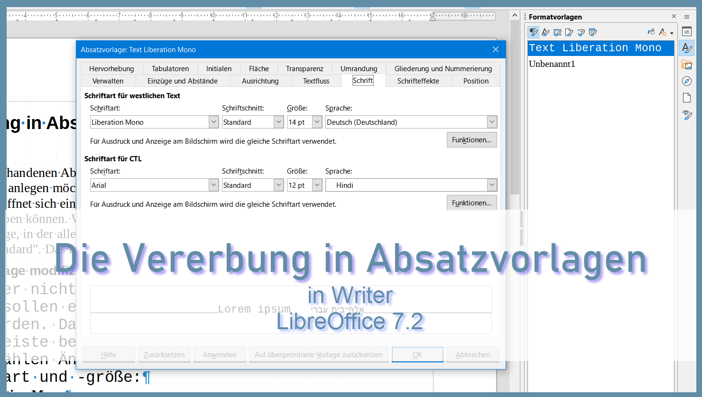The width and height of the screenshot is (702, 397).
Task: Enable Fill Format Mode
Action: pos(651,32)
